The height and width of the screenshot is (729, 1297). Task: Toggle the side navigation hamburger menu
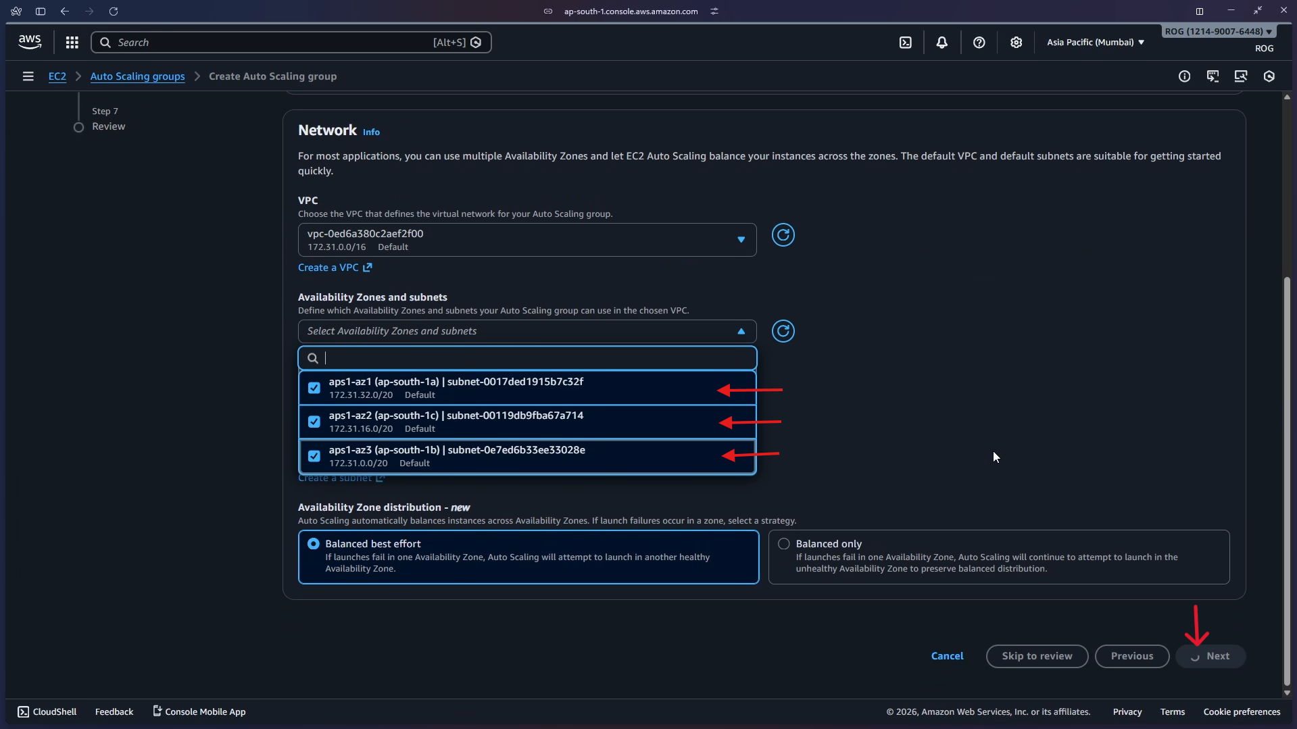[28, 76]
